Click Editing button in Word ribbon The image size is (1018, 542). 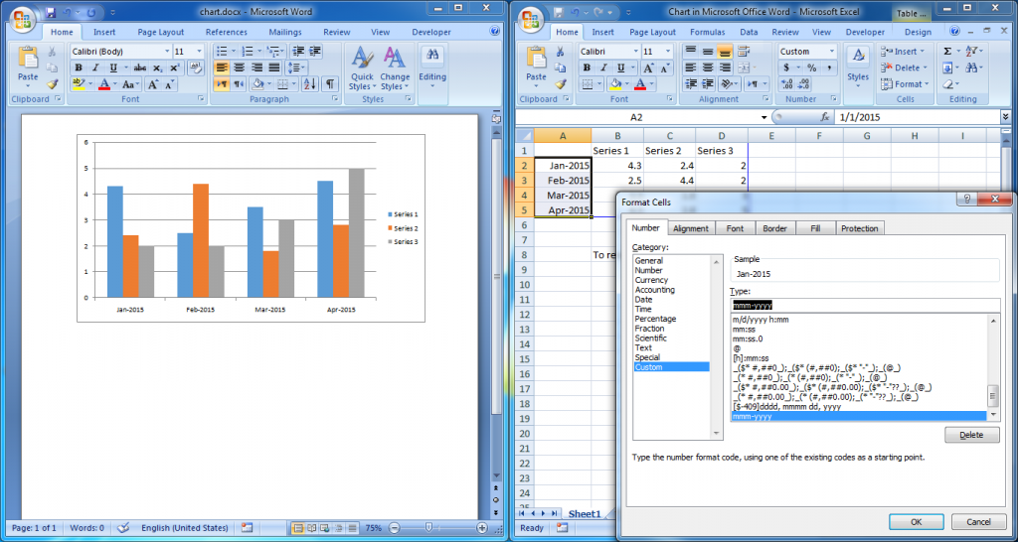tap(432, 68)
